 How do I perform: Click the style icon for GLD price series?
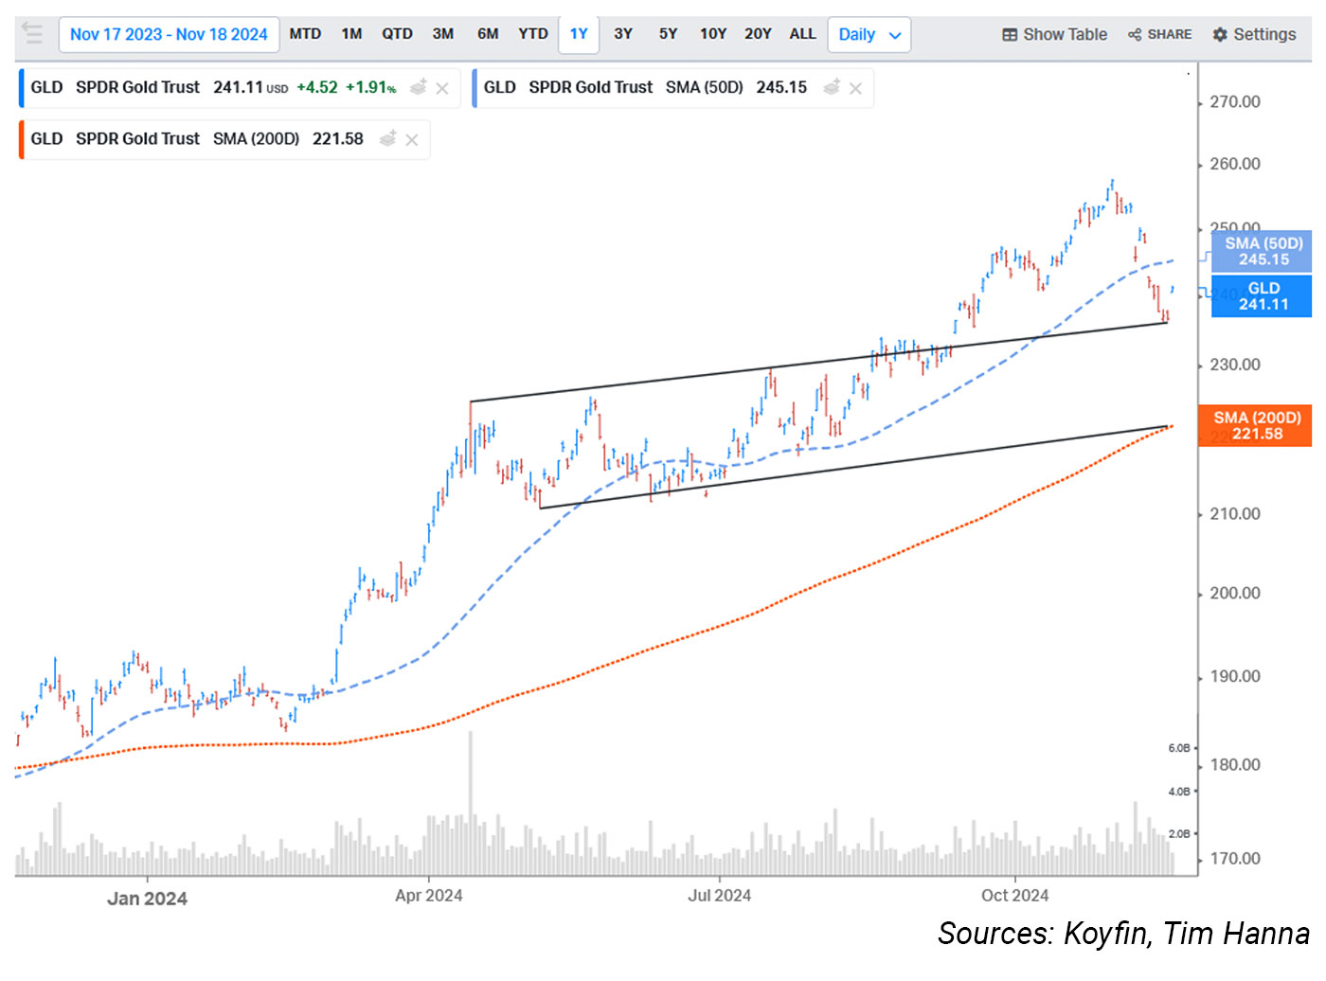[x=418, y=87]
